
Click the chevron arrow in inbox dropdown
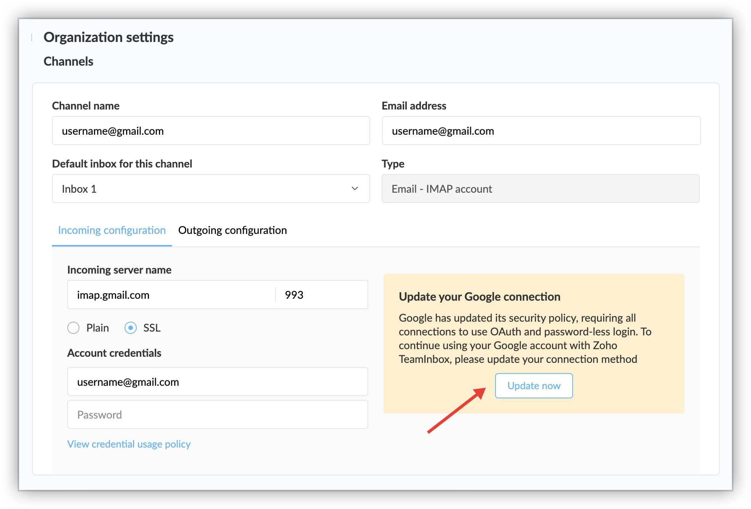click(354, 188)
